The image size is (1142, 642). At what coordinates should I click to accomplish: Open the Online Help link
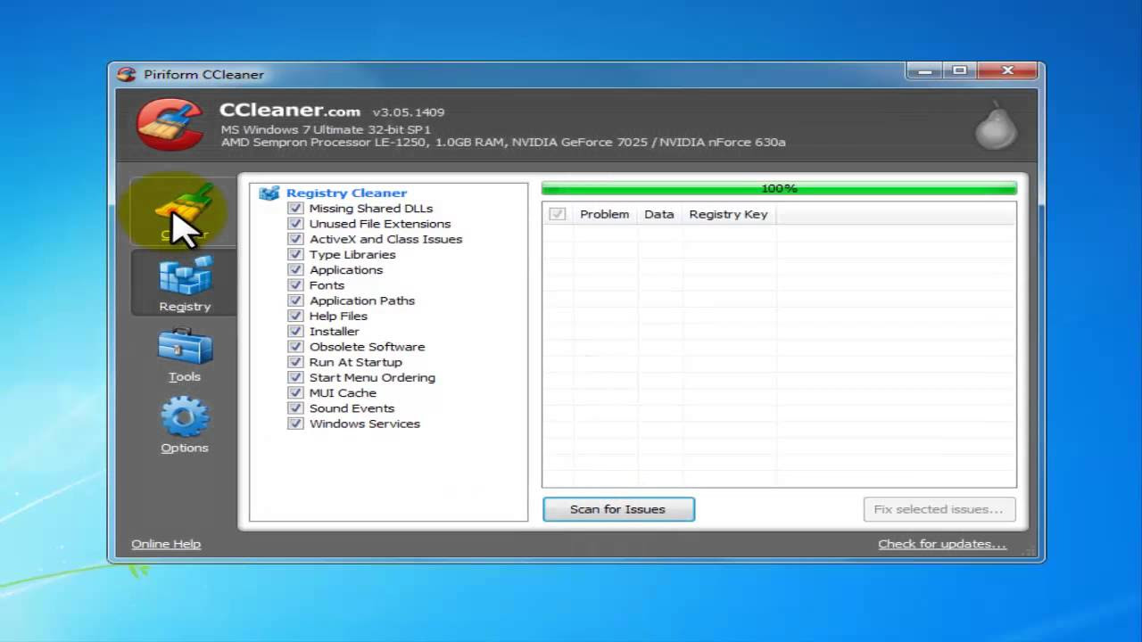166,544
